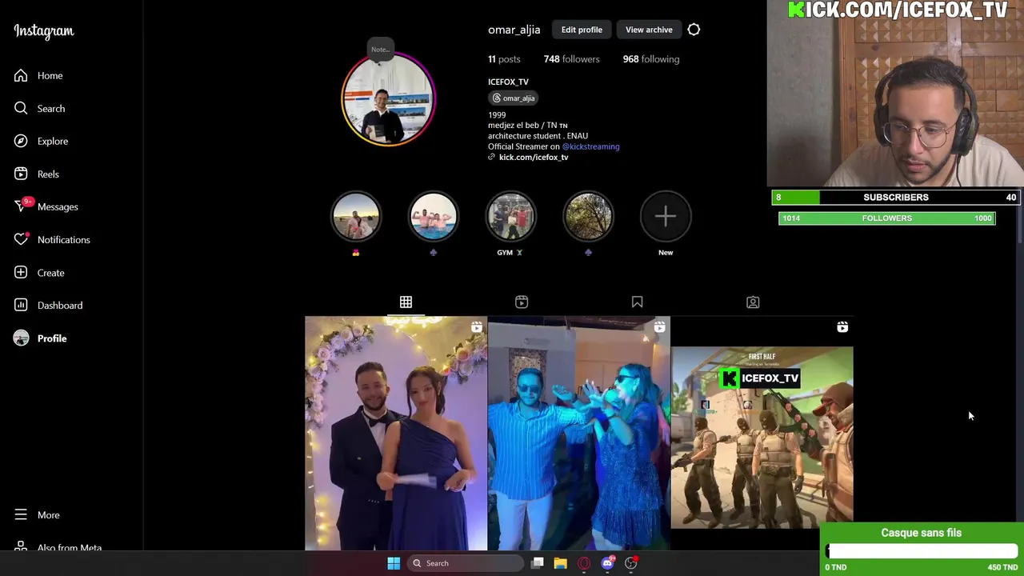The width and height of the screenshot is (1024, 576).
Task: Open the 748 followers list
Action: click(571, 59)
